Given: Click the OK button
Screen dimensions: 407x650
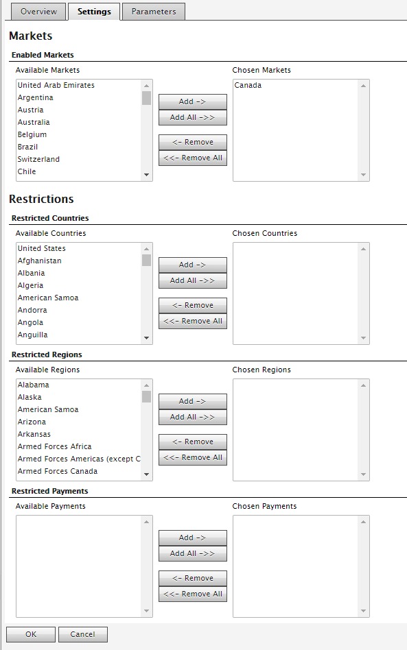Looking at the screenshot, I should (x=31, y=634).
